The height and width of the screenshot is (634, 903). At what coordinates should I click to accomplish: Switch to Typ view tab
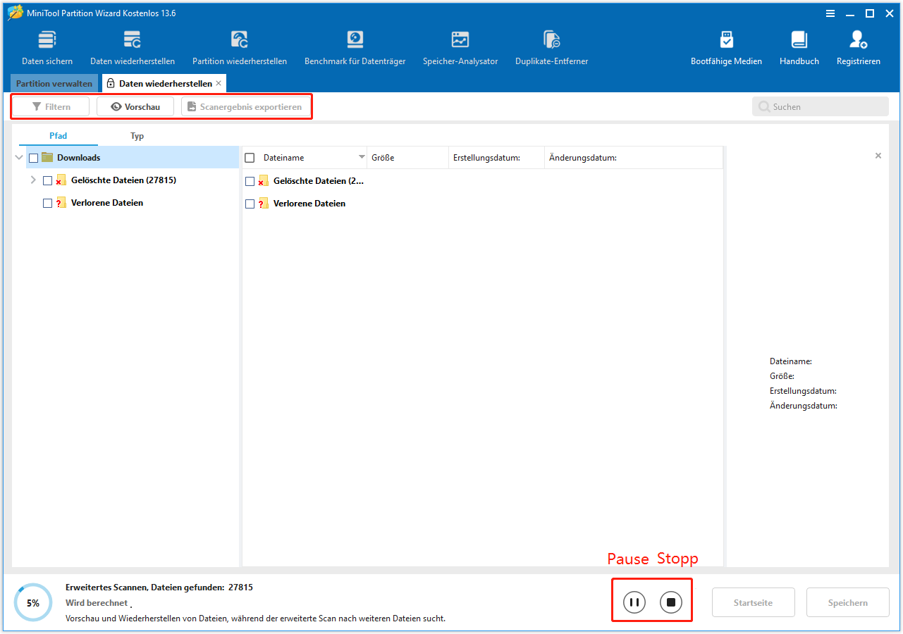[x=137, y=136]
